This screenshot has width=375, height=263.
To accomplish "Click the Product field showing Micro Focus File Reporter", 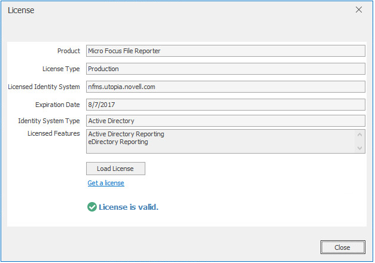I will pos(225,51).
